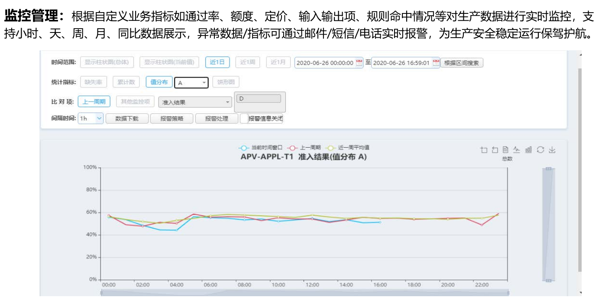Click the field containing D
This screenshot has width=602, height=304.
(x=259, y=99)
